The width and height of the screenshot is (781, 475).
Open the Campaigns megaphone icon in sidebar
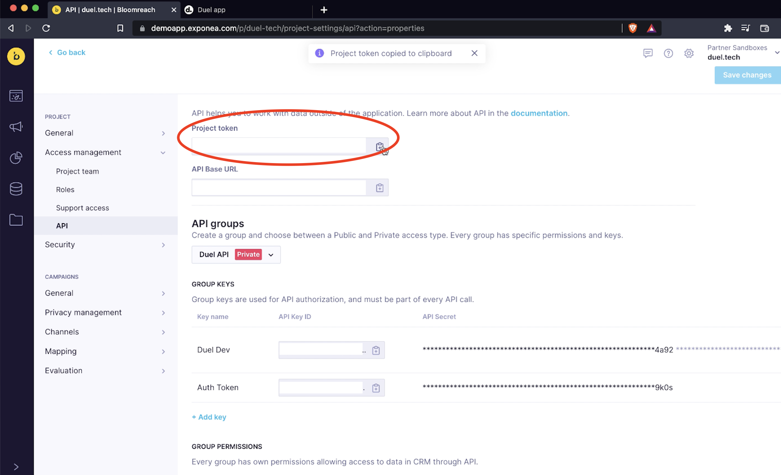click(16, 127)
